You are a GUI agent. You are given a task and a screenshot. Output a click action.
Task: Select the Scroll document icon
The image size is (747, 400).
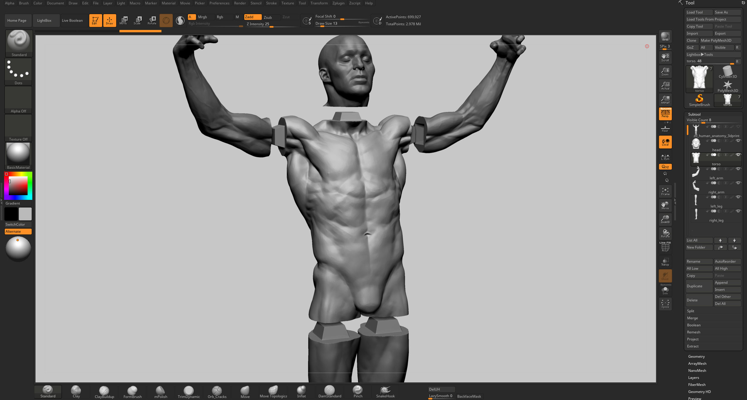[665, 58]
